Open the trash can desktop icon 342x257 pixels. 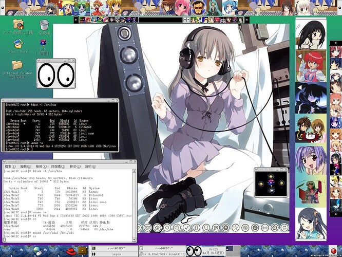[x=44, y=28]
